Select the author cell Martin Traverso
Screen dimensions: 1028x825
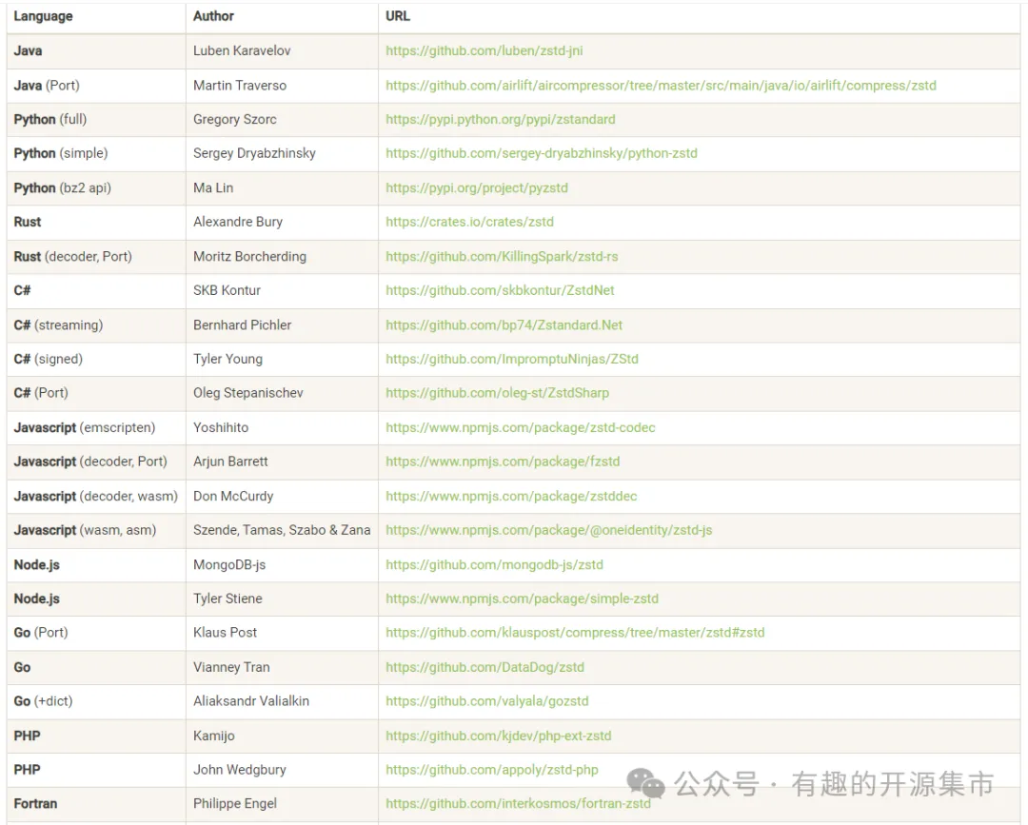click(x=282, y=86)
